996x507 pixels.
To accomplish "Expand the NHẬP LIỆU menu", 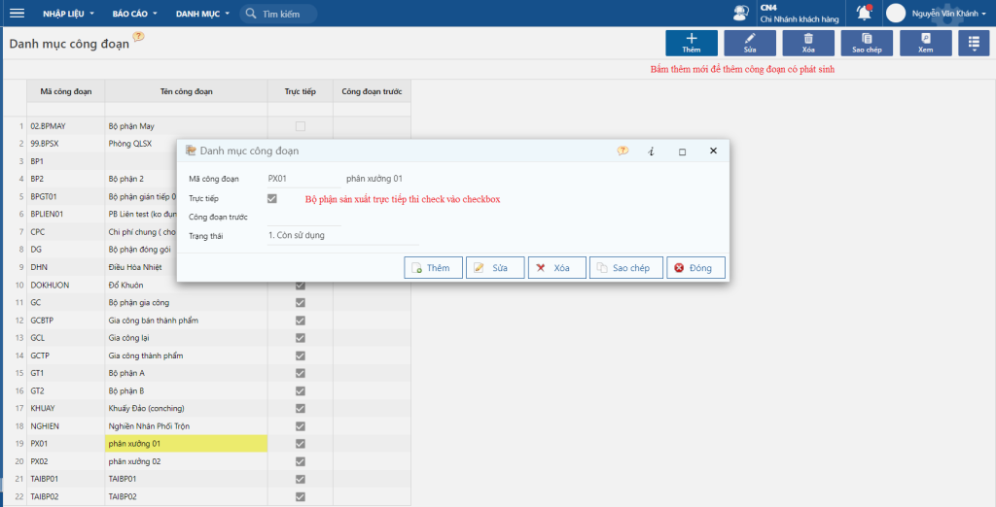I will tap(68, 14).
